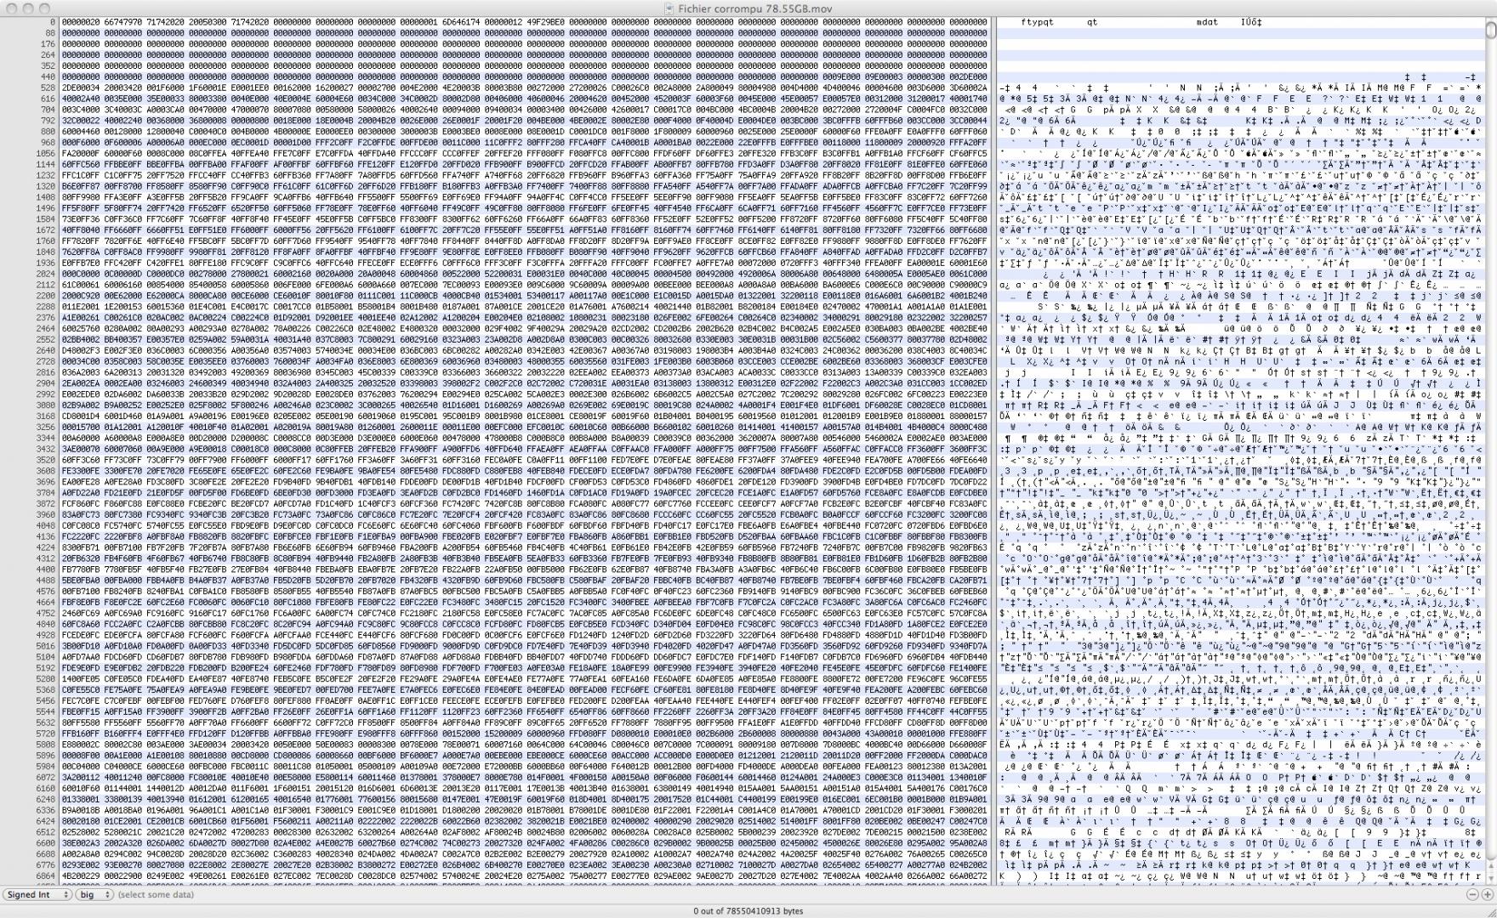This screenshot has width=1497, height=918.
Task: Open the Signed Int data type dropdown
Action: (37, 894)
